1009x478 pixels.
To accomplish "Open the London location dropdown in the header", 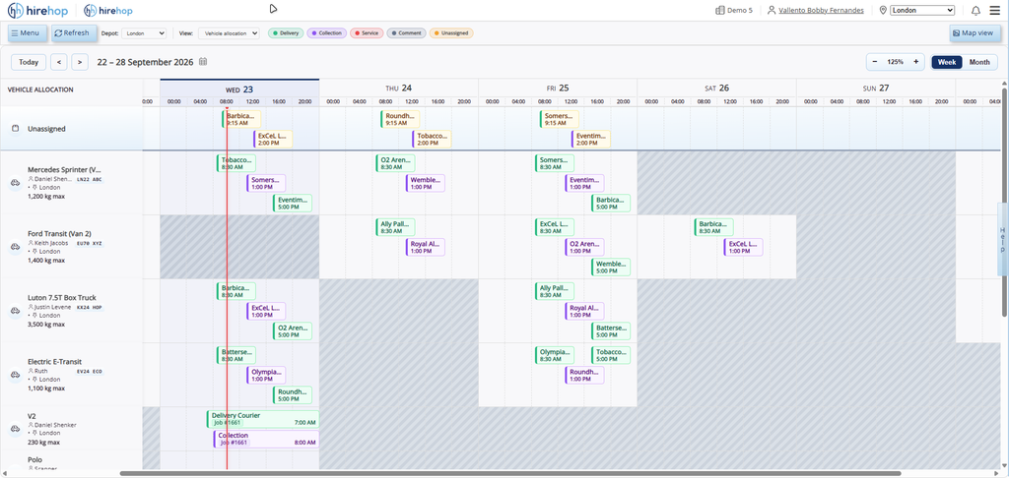I will [x=922, y=10].
